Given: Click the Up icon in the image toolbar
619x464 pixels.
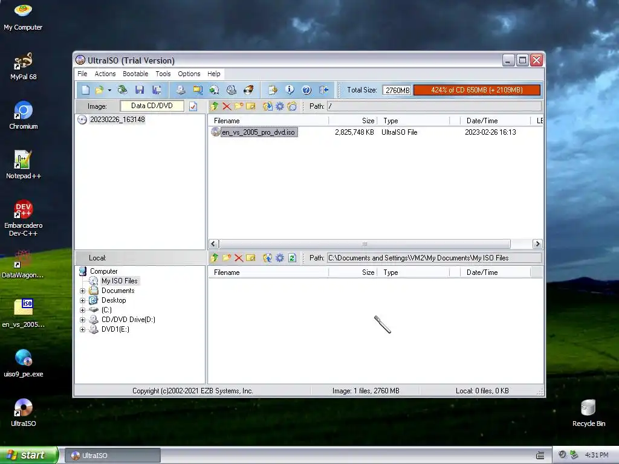Looking at the screenshot, I should click(x=215, y=106).
